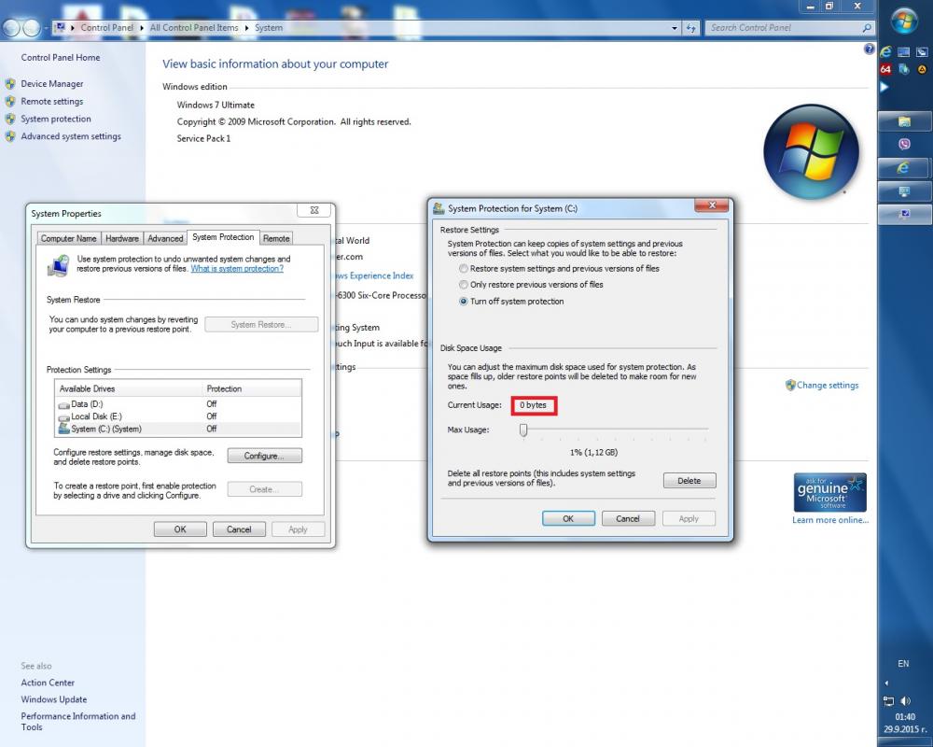
Task: Switch to the Advanced tab
Action: [165, 238]
